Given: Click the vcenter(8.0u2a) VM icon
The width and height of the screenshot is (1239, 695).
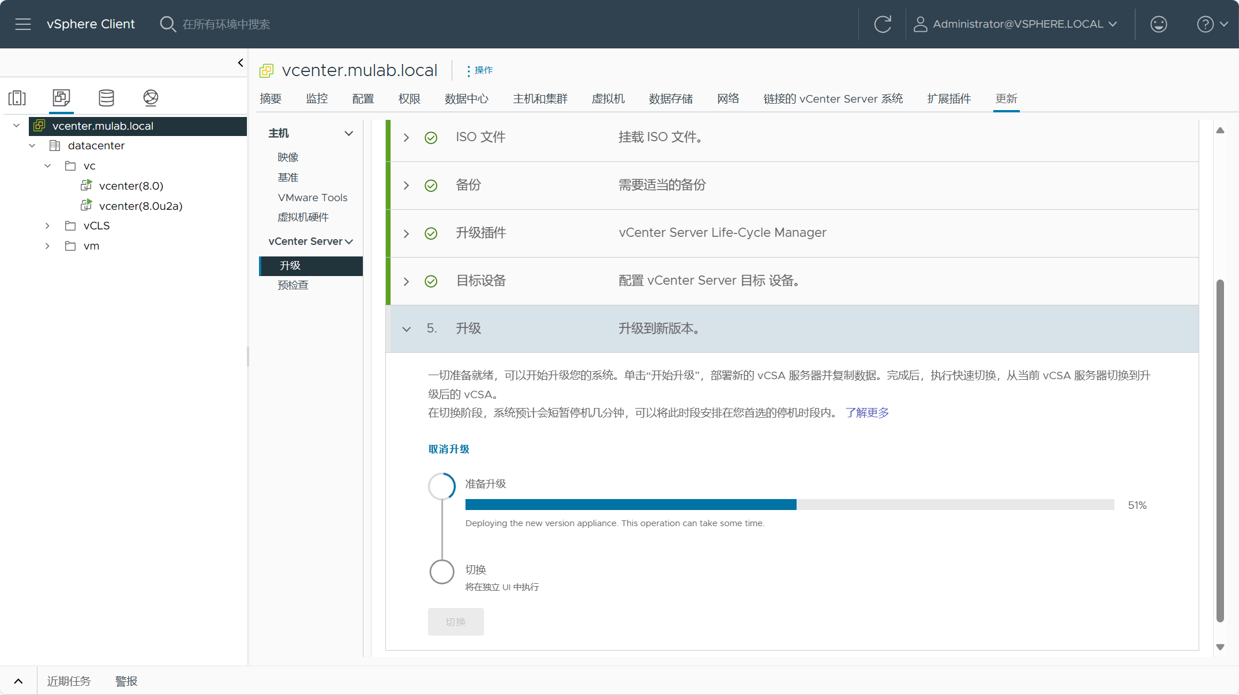Looking at the screenshot, I should (87, 206).
